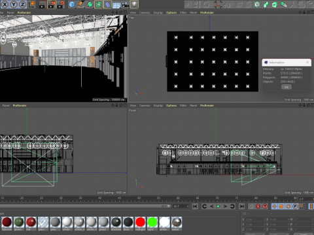
Task: Click Top viewport zoom-view arrow icon
Action: [x=304, y=12]
